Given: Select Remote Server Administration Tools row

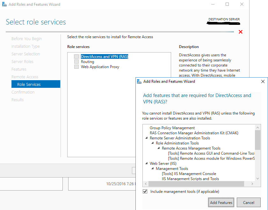Looking at the screenshot, I should coord(180,138).
